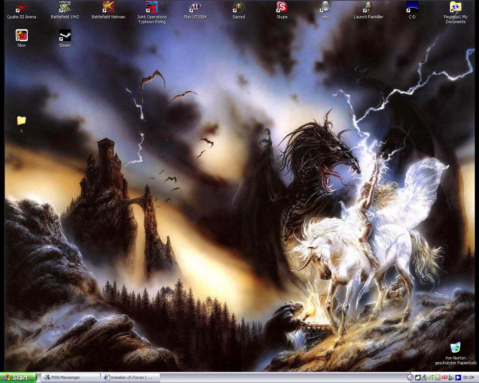Image resolution: width=479 pixels, height=383 pixels.
Task: Switch to the MSN Messenger taskbar window
Action: (70, 377)
